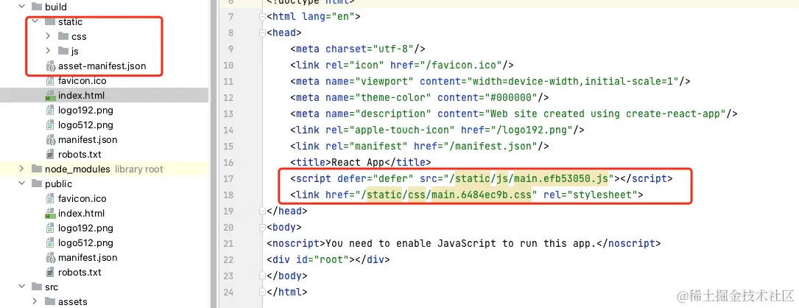
Task: Click the div id="root" code line
Action: pyautogui.click(x=328, y=259)
